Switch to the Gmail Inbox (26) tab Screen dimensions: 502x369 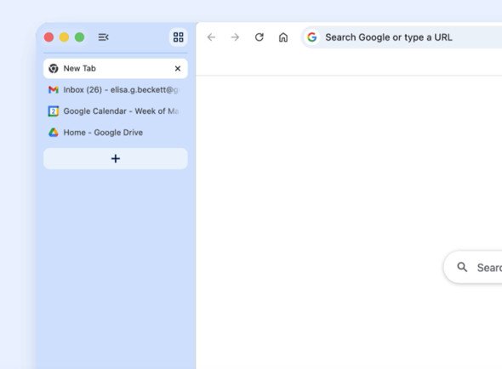pos(116,90)
